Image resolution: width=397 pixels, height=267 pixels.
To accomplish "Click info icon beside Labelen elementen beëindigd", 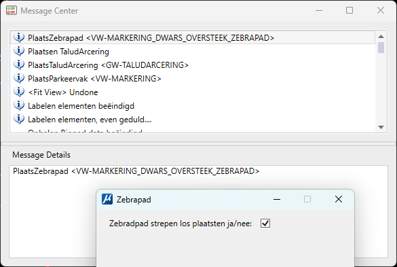I will [19, 105].
